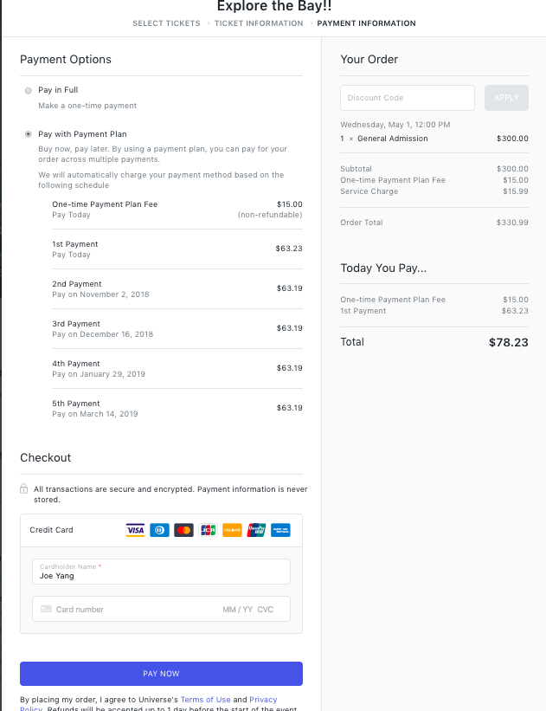Focus the Discount Code field
This screenshot has height=711, width=546.
pos(408,98)
